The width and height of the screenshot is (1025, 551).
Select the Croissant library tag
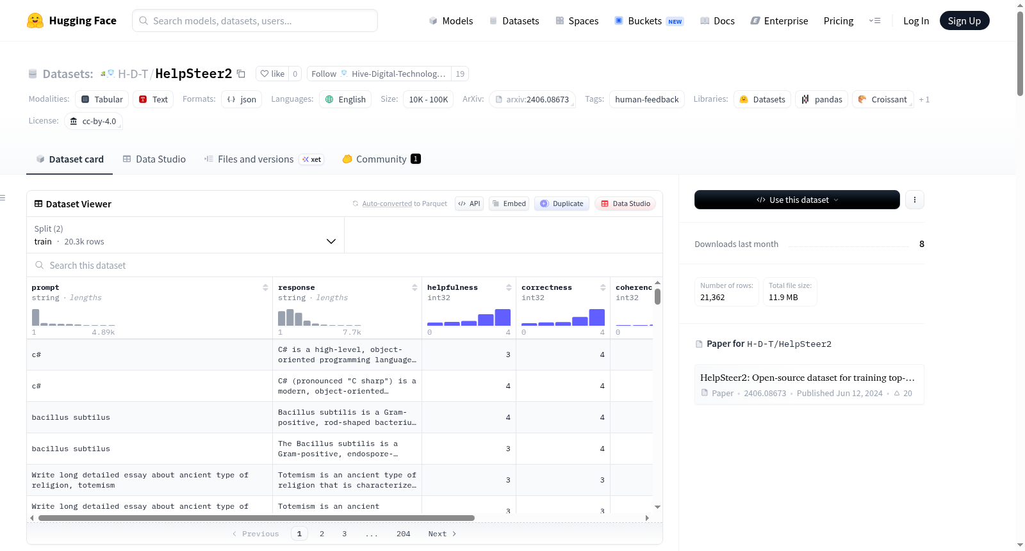883,99
